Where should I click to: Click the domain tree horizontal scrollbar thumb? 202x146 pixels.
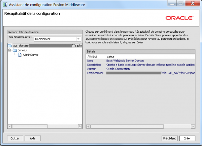pos(30,126)
